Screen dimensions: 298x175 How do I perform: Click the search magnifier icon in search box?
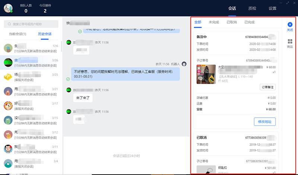(x=9, y=24)
